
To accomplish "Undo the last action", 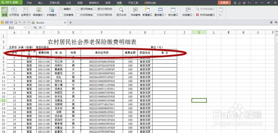I will [20, 22].
